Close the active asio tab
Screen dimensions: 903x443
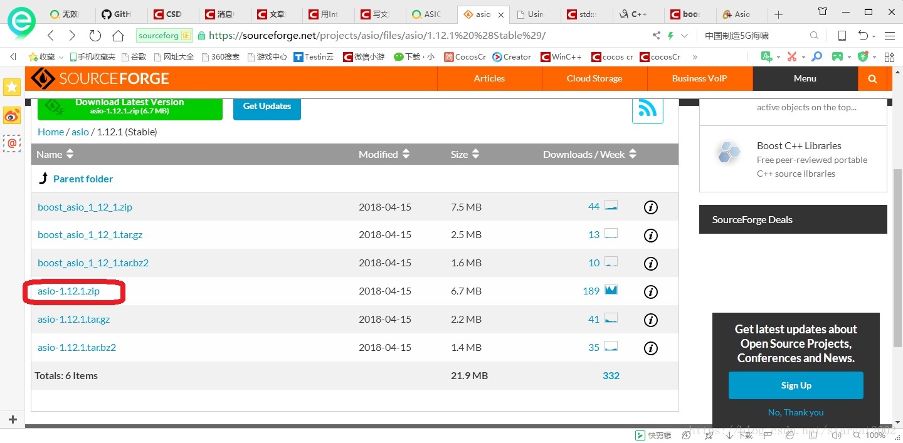click(500, 14)
